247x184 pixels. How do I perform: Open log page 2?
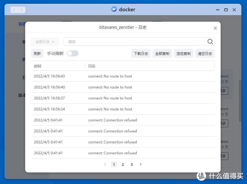123,164
